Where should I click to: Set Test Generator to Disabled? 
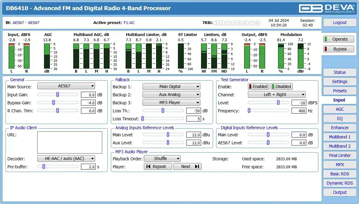click(281, 86)
